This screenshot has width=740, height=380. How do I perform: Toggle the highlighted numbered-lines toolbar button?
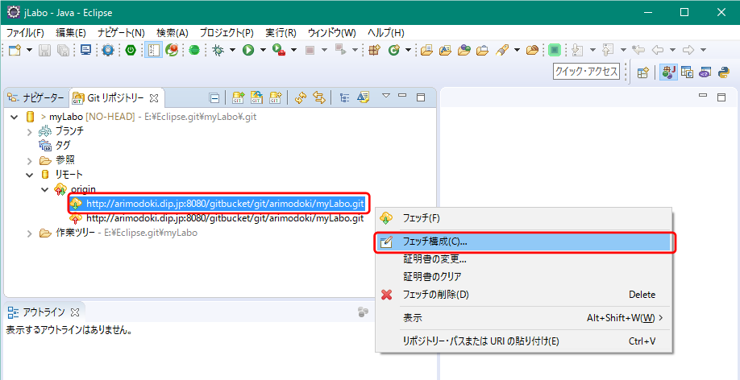(154, 50)
